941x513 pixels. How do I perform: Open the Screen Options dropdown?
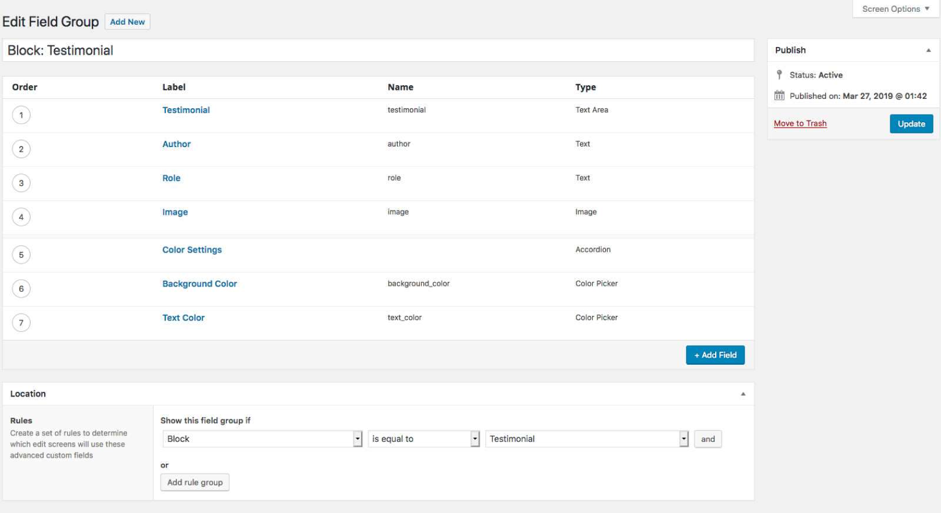pos(896,9)
